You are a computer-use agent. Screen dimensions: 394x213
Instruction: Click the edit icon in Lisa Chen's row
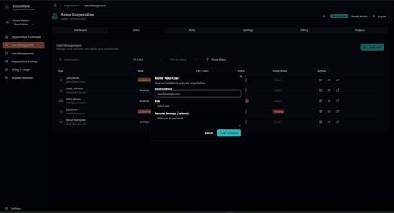(320, 111)
